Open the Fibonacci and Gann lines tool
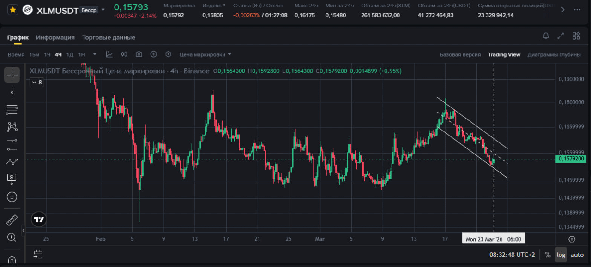This screenshot has height=267, width=591. tap(12, 110)
